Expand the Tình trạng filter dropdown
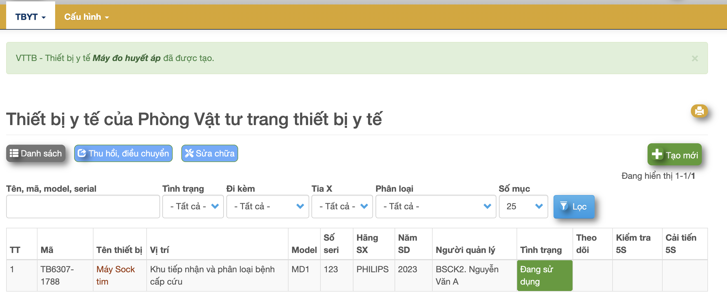The width and height of the screenshot is (727, 305). pos(193,206)
